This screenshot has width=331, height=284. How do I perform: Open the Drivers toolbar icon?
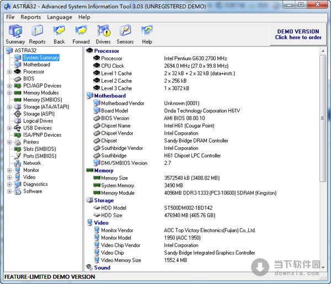(x=103, y=34)
